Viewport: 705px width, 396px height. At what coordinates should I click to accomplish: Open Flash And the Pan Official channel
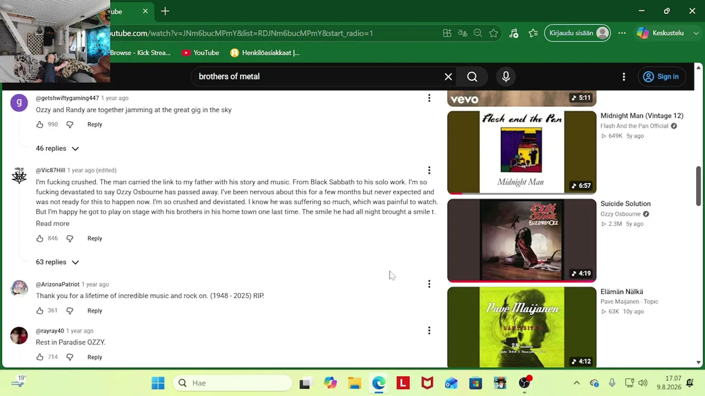634,126
